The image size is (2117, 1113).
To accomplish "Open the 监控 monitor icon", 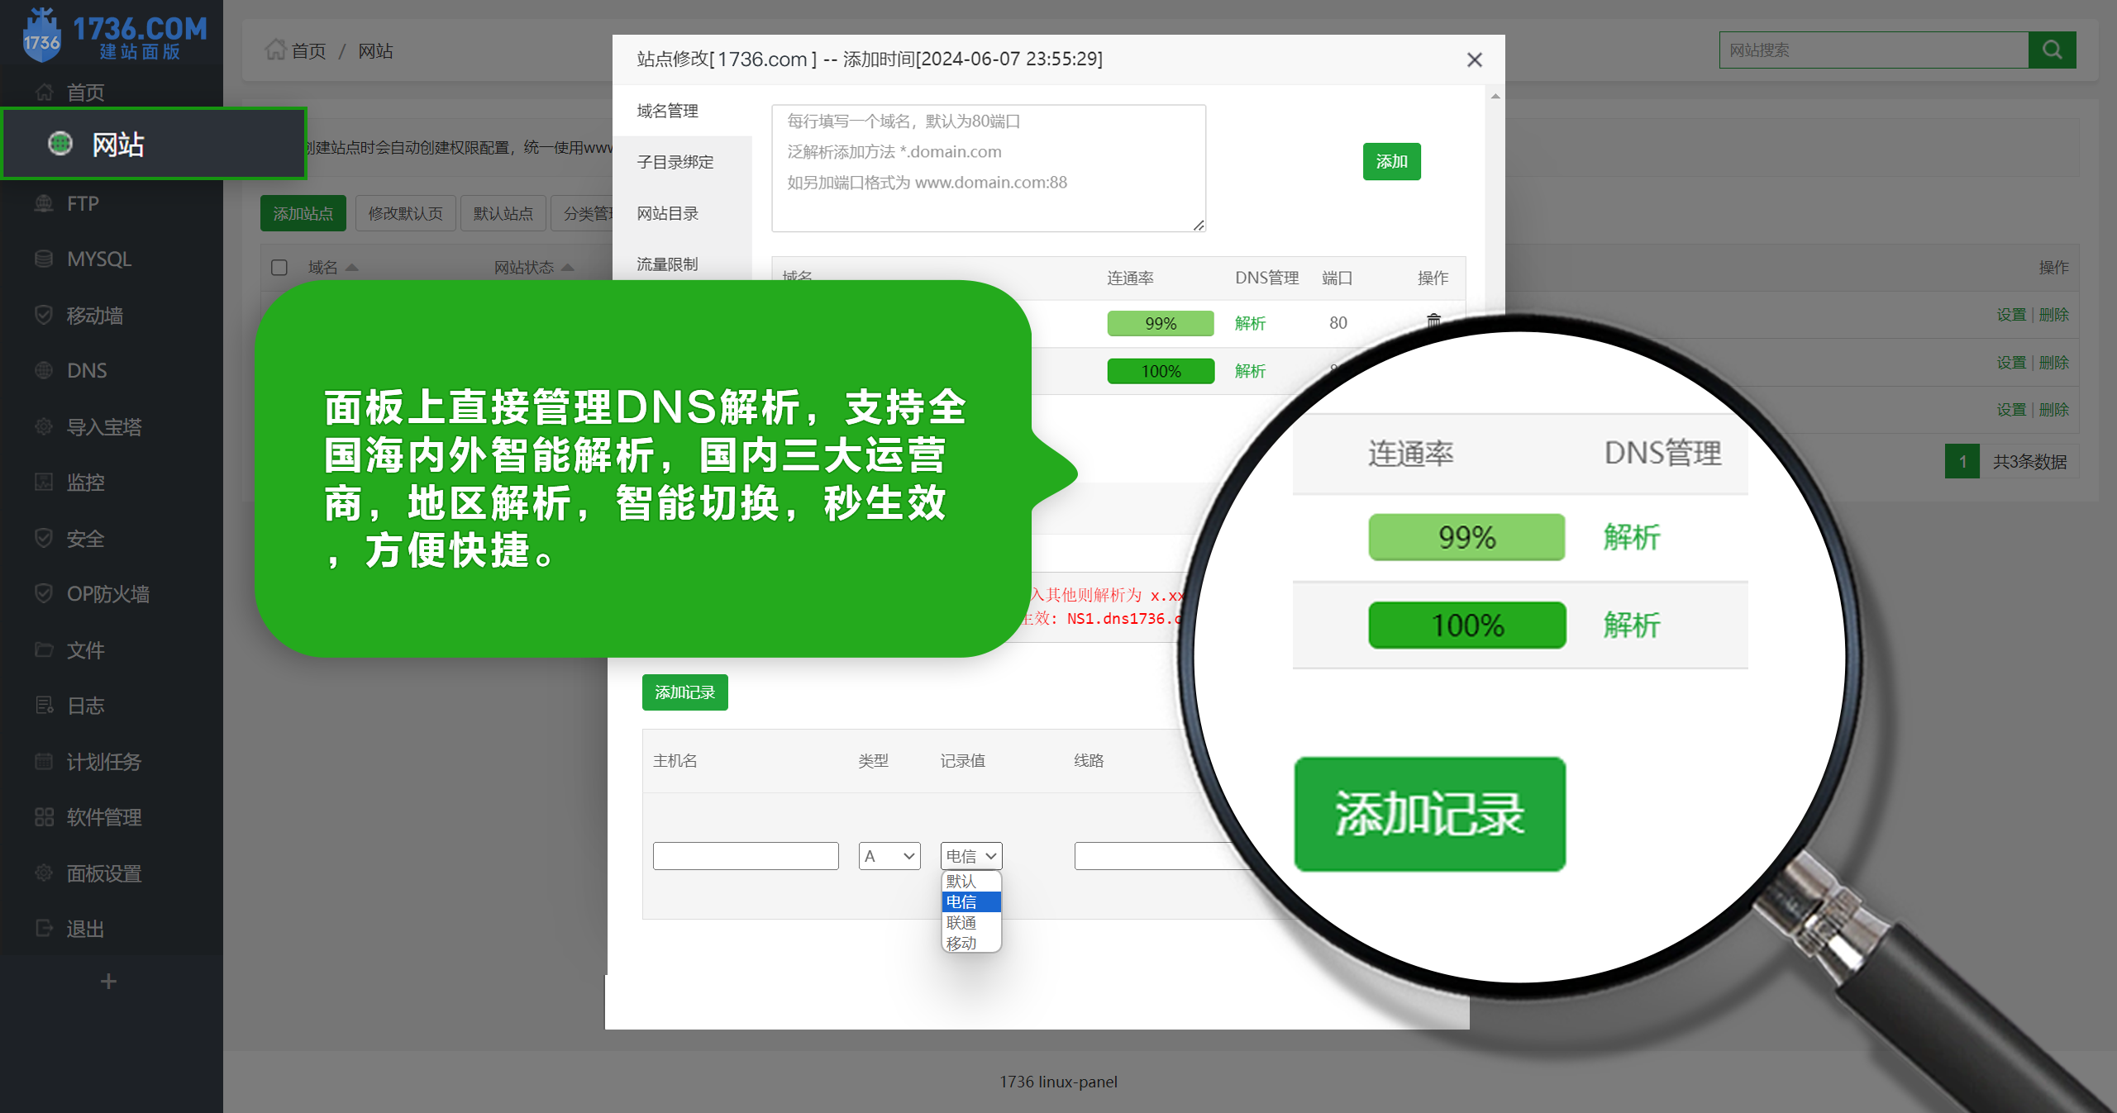I will 44,482.
